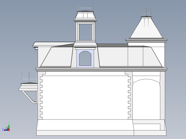Select the flat roof overhang slab at upper left
The image size is (186, 139).
pyautogui.click(x=54, y=44)
